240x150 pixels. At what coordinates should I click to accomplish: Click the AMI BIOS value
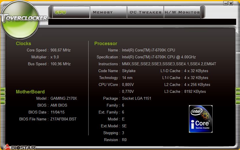tap(59, 105)
